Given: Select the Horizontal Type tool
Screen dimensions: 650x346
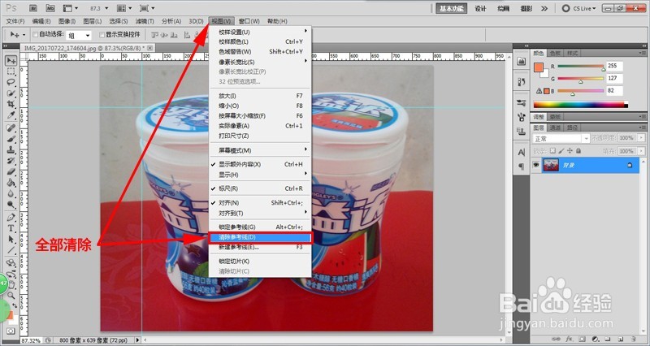Looking at the screenshot, I should point(11,228).
